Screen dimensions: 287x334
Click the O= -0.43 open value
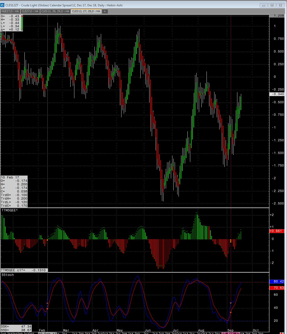[x=10, y=16]
